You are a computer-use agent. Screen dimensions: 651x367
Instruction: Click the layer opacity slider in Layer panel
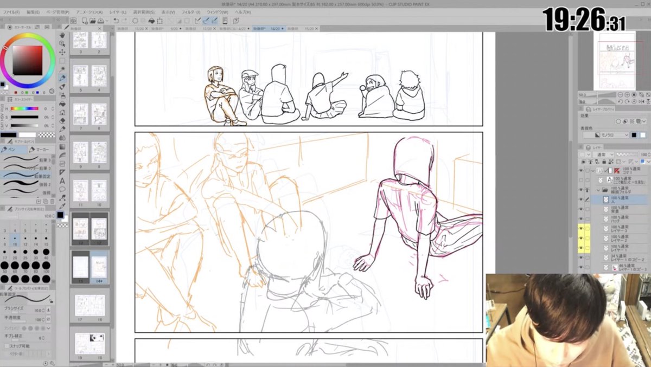coord(627,154)
